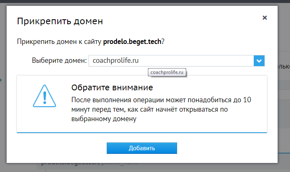Screen dimensions: 290x172
Task: Click the Прикрепить домен dialog title
Action: click(60, 21)
